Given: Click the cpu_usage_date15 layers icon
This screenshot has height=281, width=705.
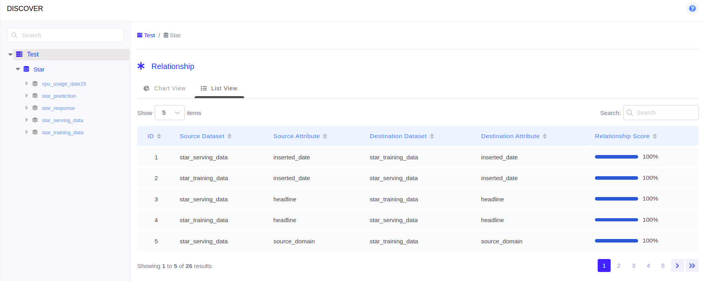Looking at the screenshot, I should coord(35,84).
